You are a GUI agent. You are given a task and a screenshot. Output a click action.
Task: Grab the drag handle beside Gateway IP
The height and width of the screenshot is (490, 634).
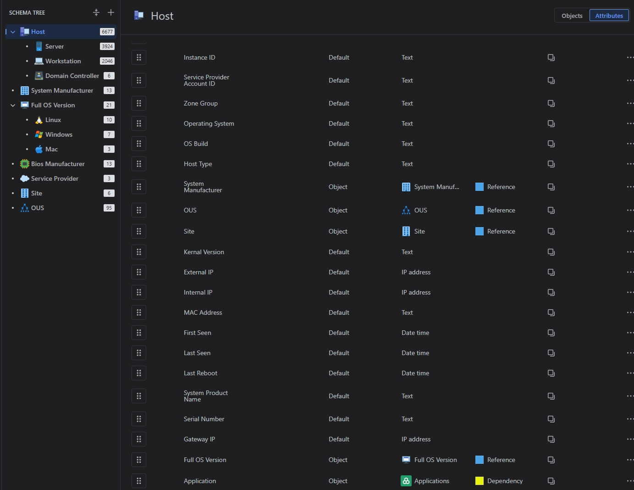click(139, 439)
